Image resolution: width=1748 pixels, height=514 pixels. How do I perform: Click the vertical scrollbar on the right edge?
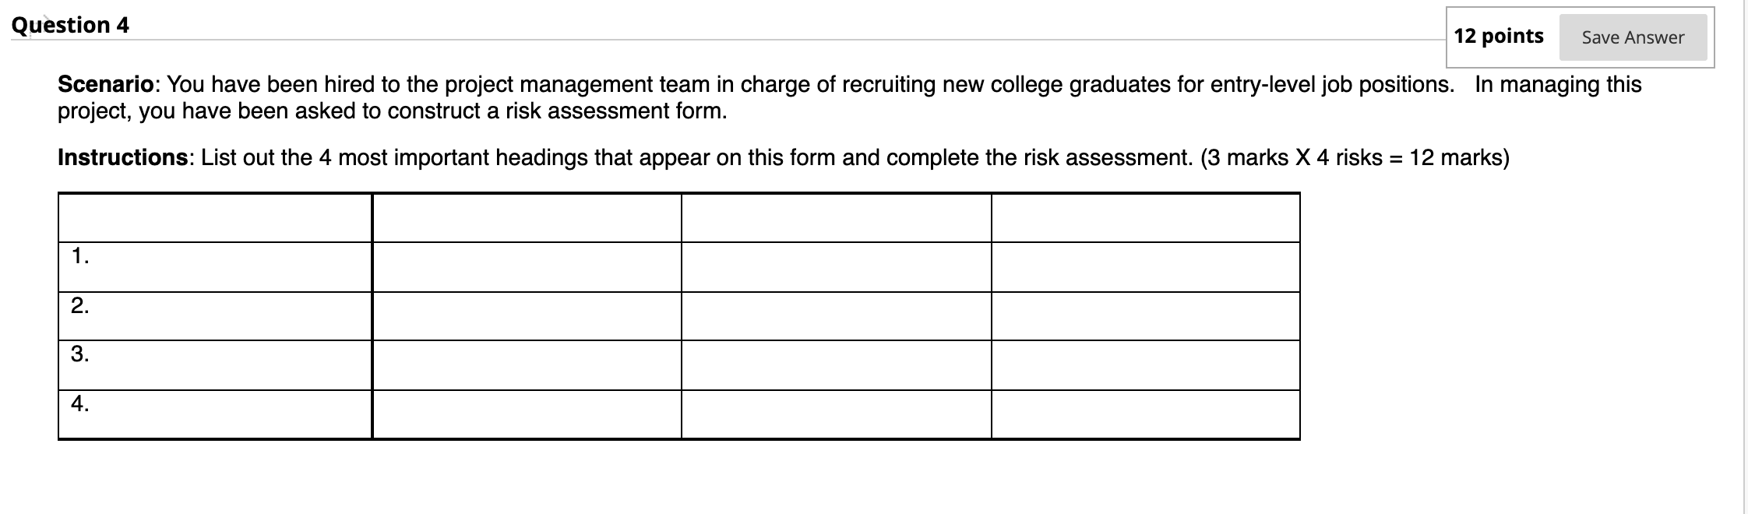1744,257
